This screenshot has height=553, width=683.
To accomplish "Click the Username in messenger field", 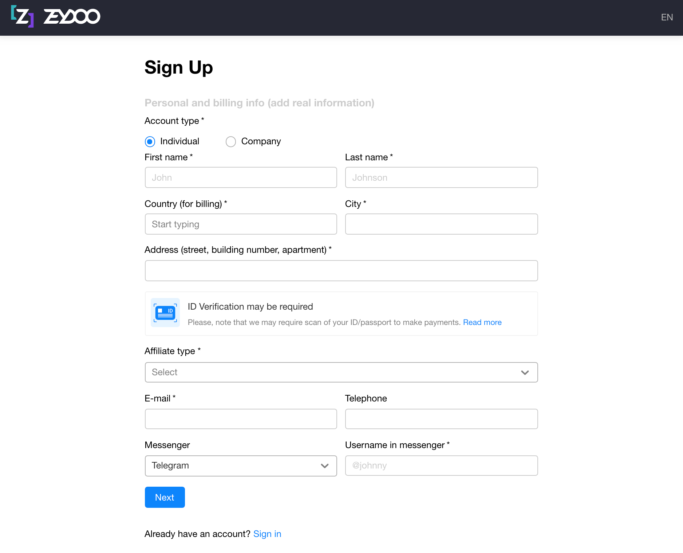I will [x=441, y=466].
